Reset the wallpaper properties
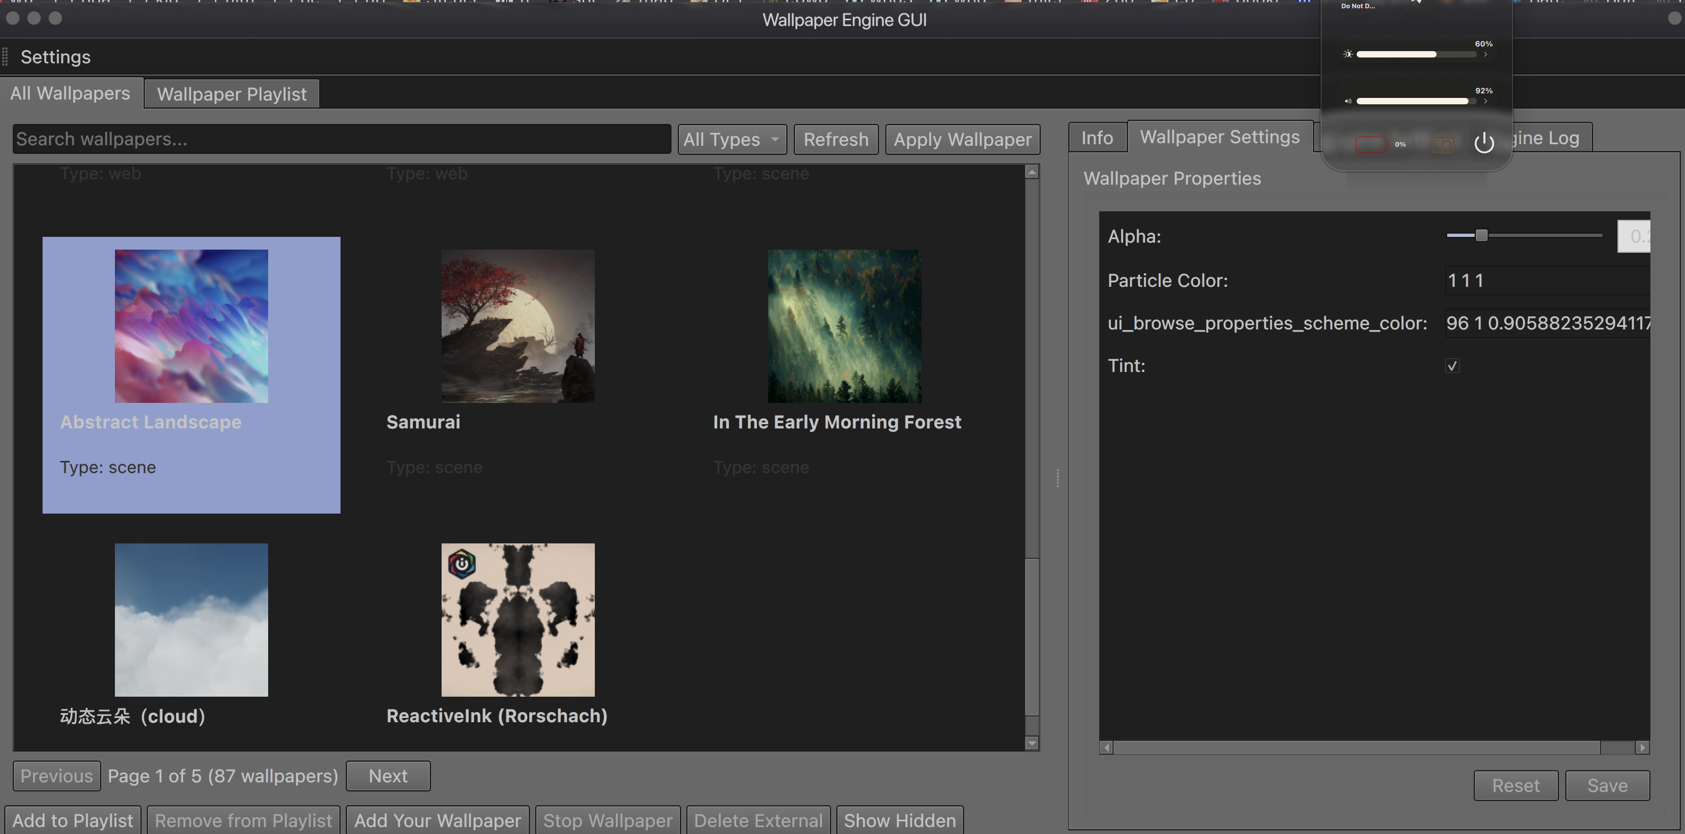This screenshot has height=834, width=1685. click(x=1516, y=786)
